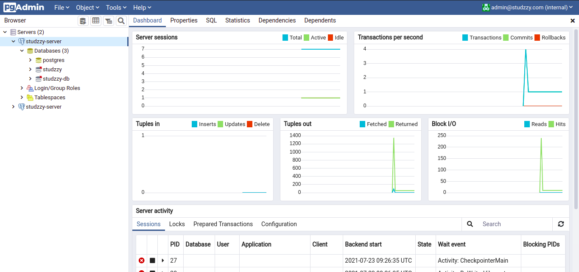Viewport: 579px width, 272px height.
Task: Expand the Login/Group Roles node
Action: click(22, 88)
